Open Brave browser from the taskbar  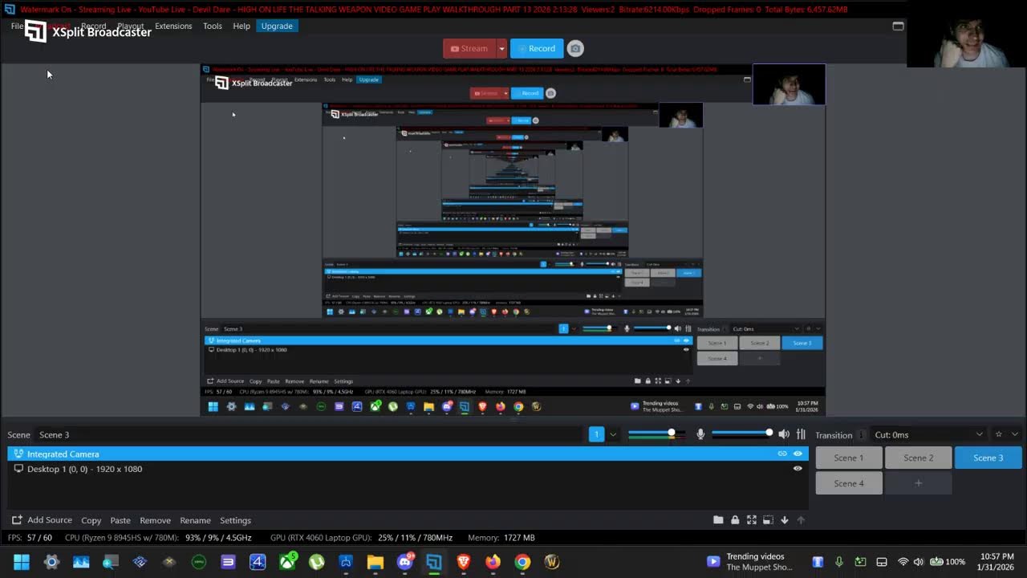click(464, 562)
